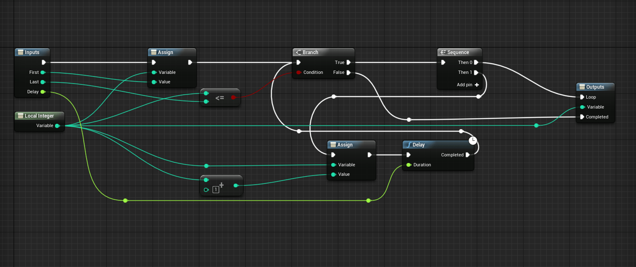Screen dimensions: 636x267
Task: Click the Duration input pin on Delay
Action: [x=409, y=165]
